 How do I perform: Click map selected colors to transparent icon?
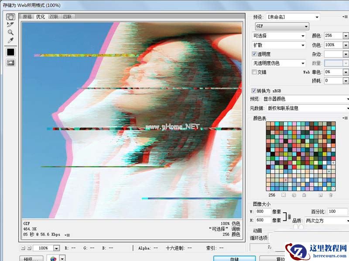click(283, 195)
